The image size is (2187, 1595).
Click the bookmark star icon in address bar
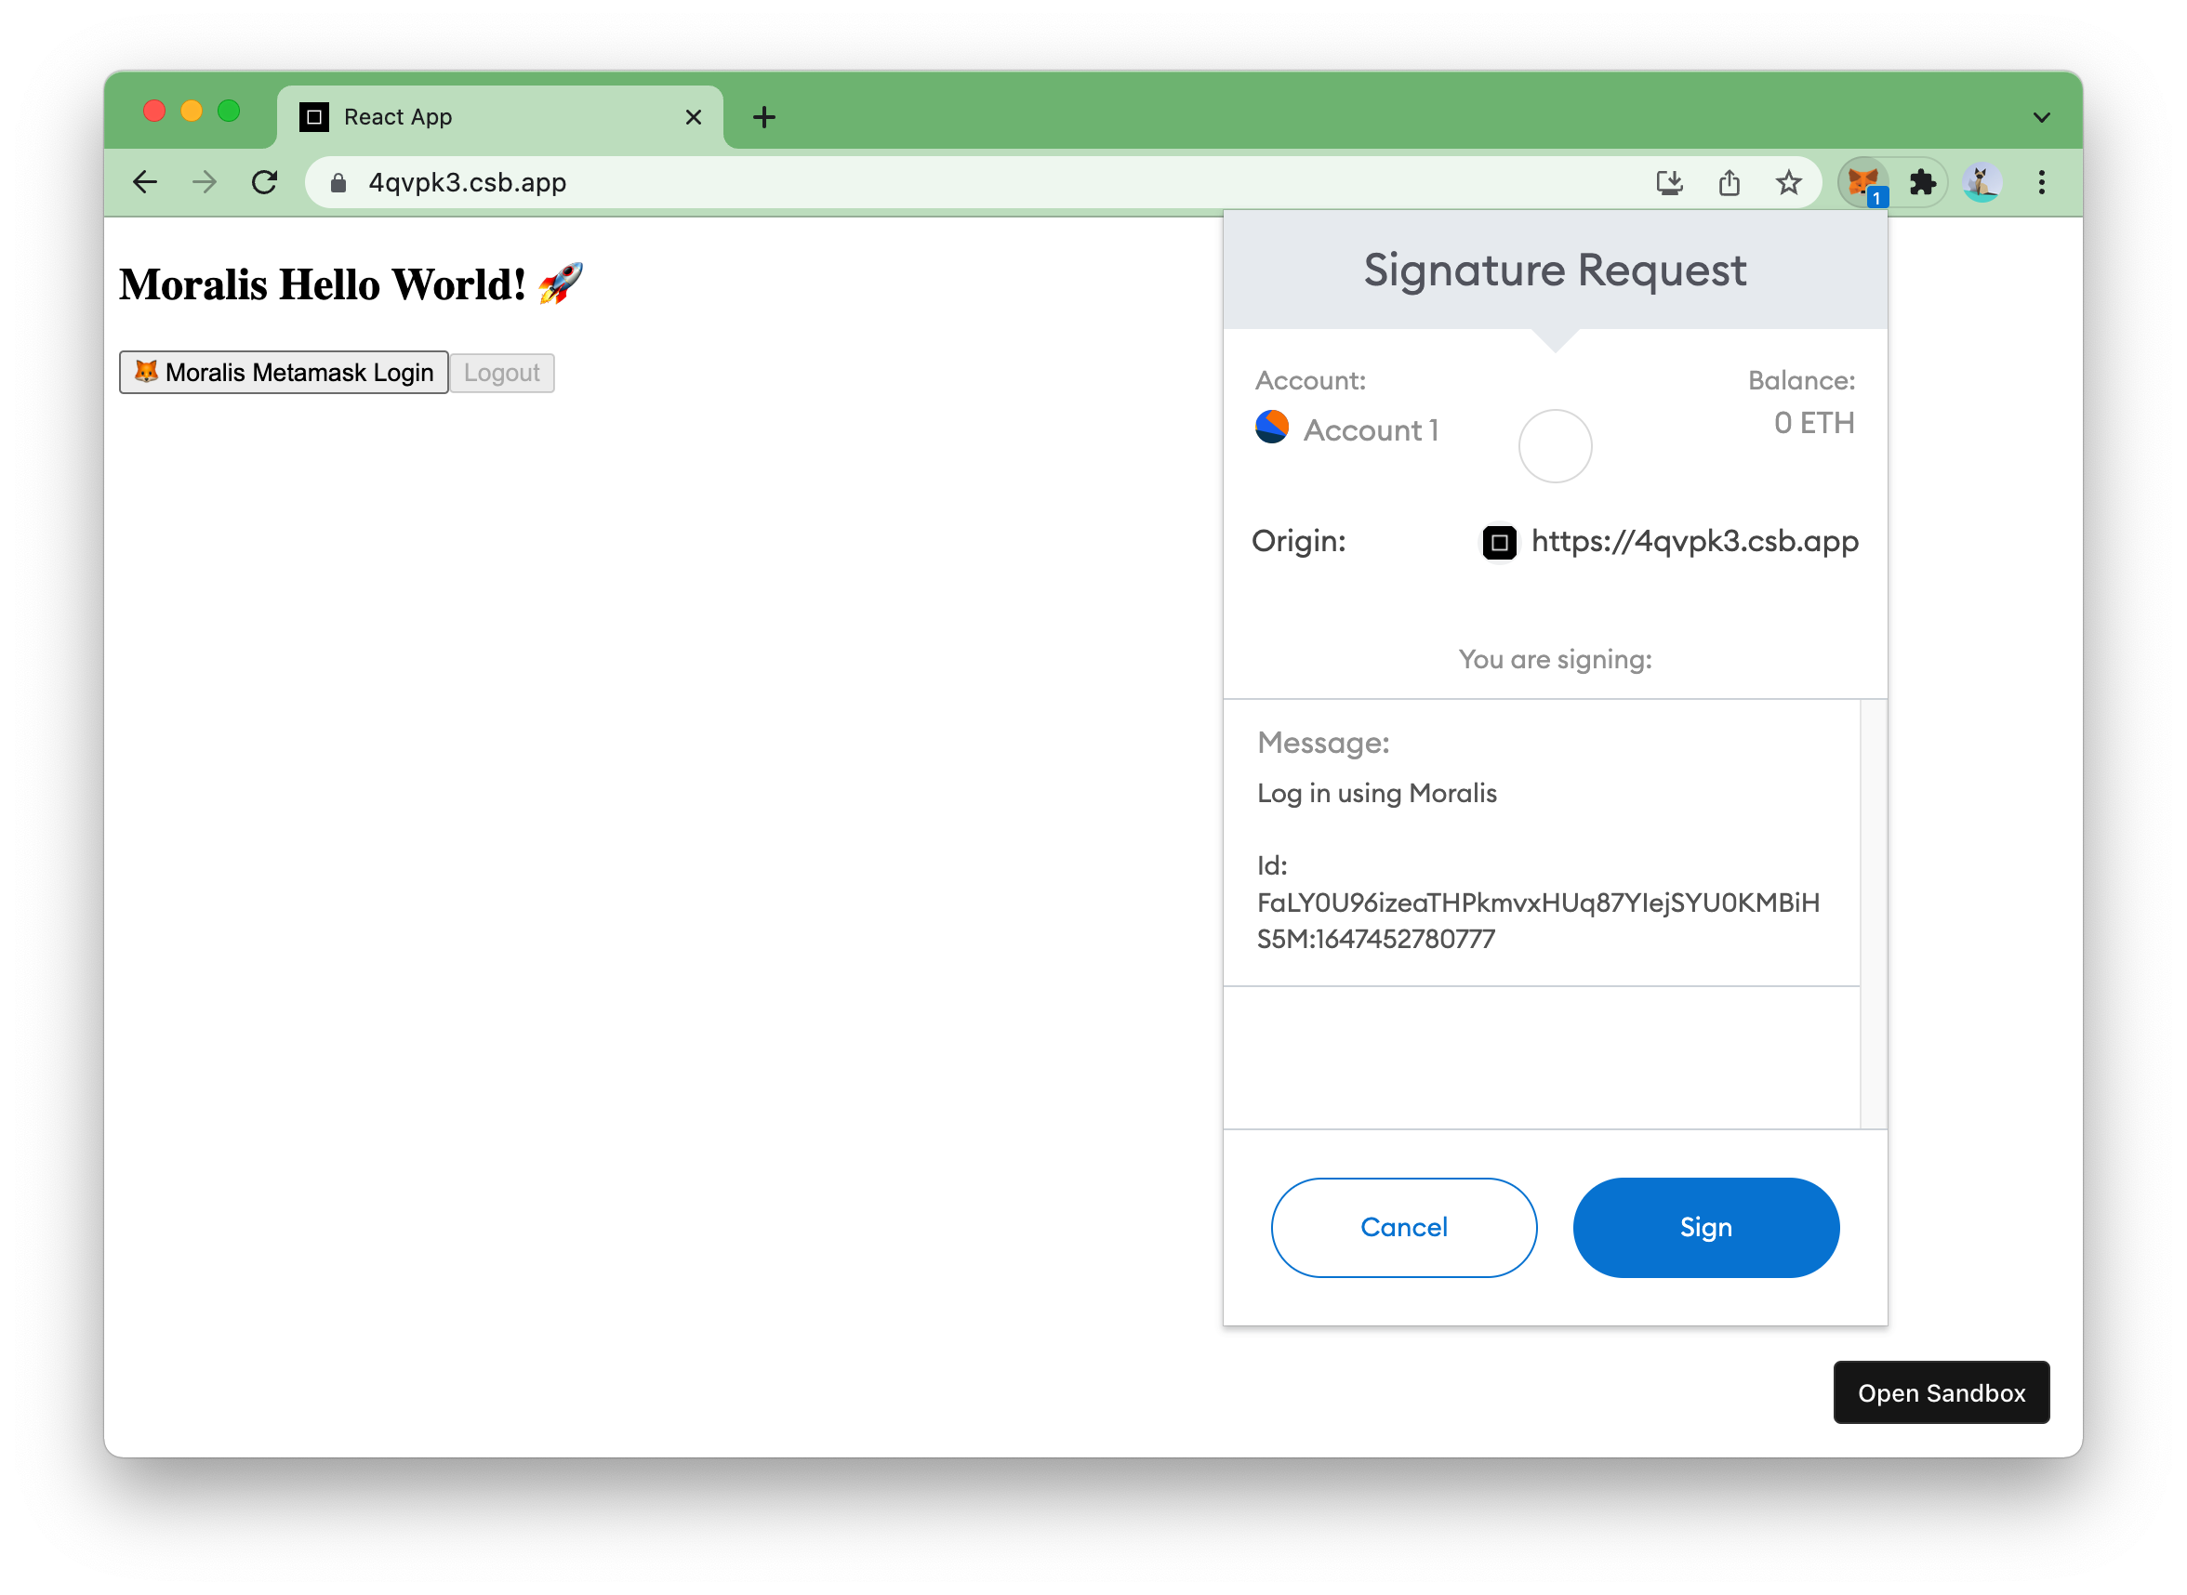click(x=1788, y=181)
